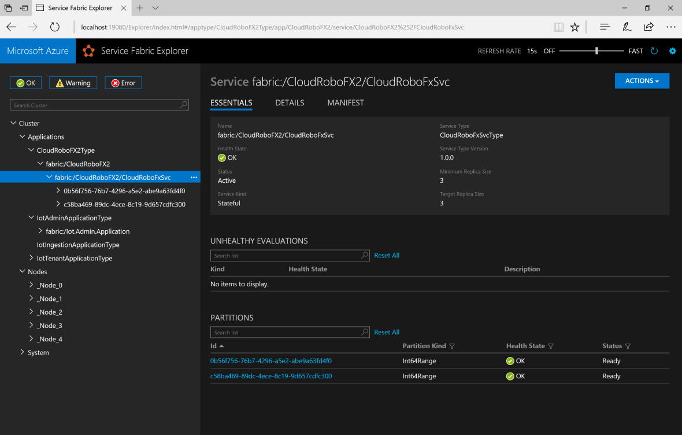Switch to the MANIFEST tab
The height and width of the screenshot is (435, 682).
(x=346, y=103)
